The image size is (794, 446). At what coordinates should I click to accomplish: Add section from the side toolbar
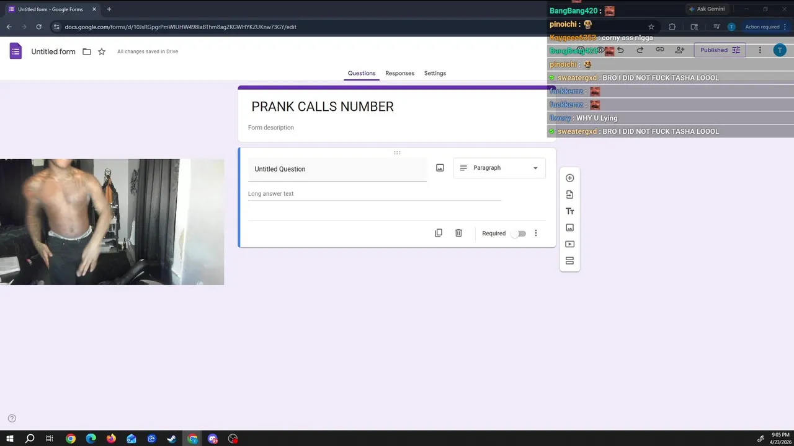[x=569, y=261]
